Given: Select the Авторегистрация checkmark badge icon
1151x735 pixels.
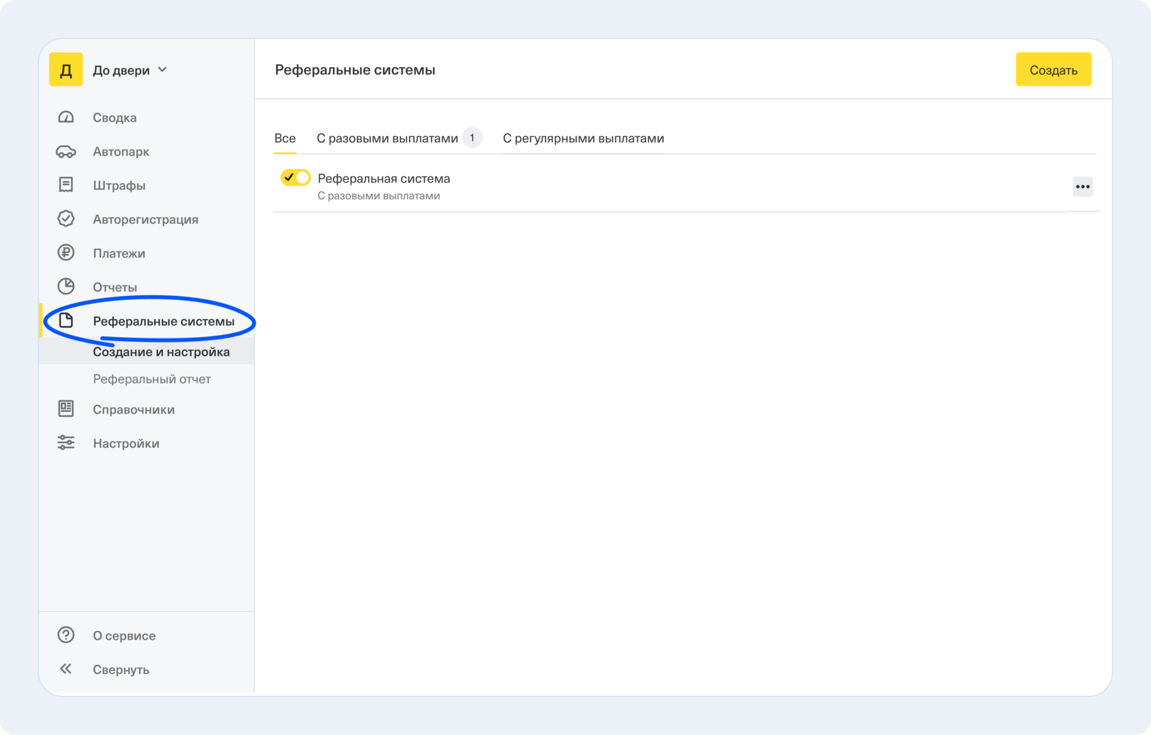Looking at the screenshot, I should click(66, 219).
